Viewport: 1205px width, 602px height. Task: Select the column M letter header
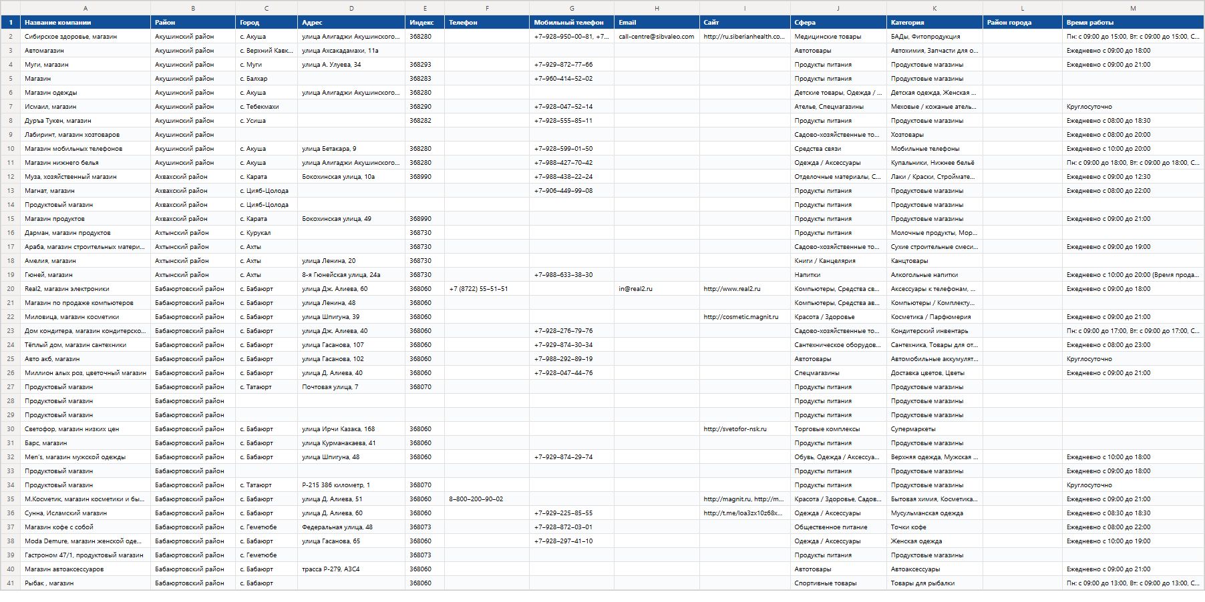(x=1133, y=8)
